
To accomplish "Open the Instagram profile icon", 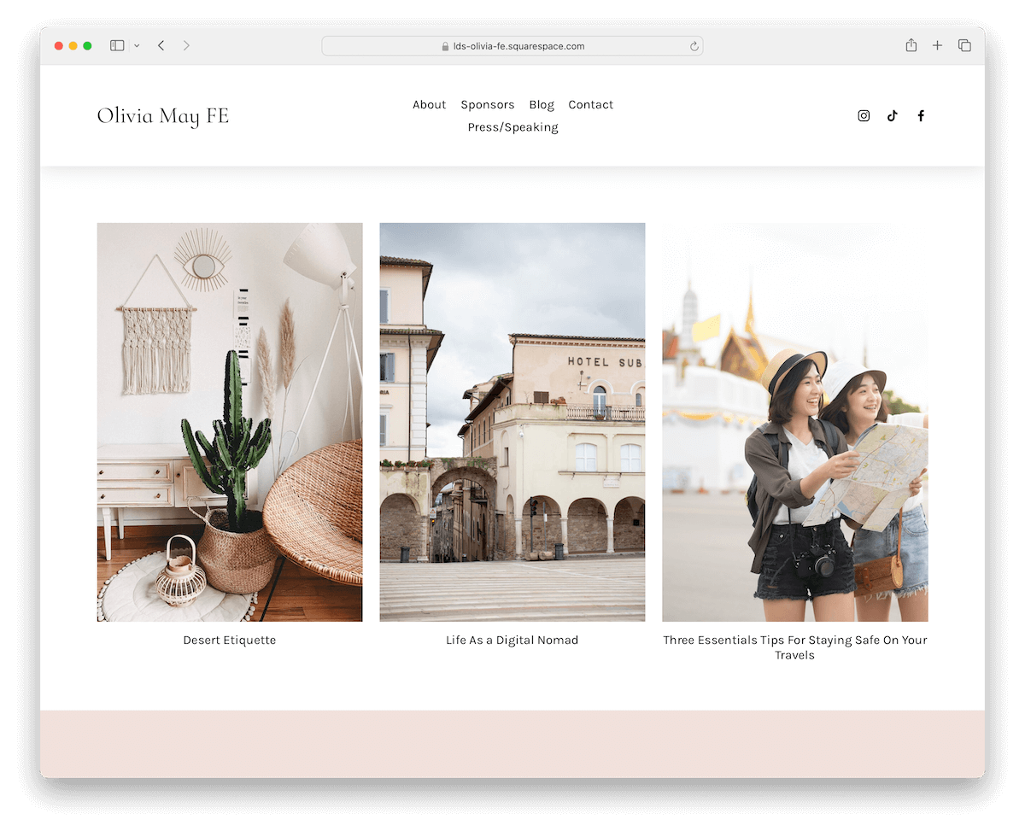I will [x=864, y=115].
